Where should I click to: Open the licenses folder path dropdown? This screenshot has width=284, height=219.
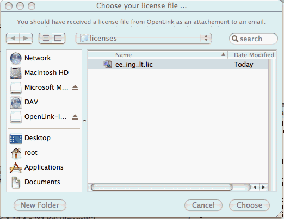point(144,38)
